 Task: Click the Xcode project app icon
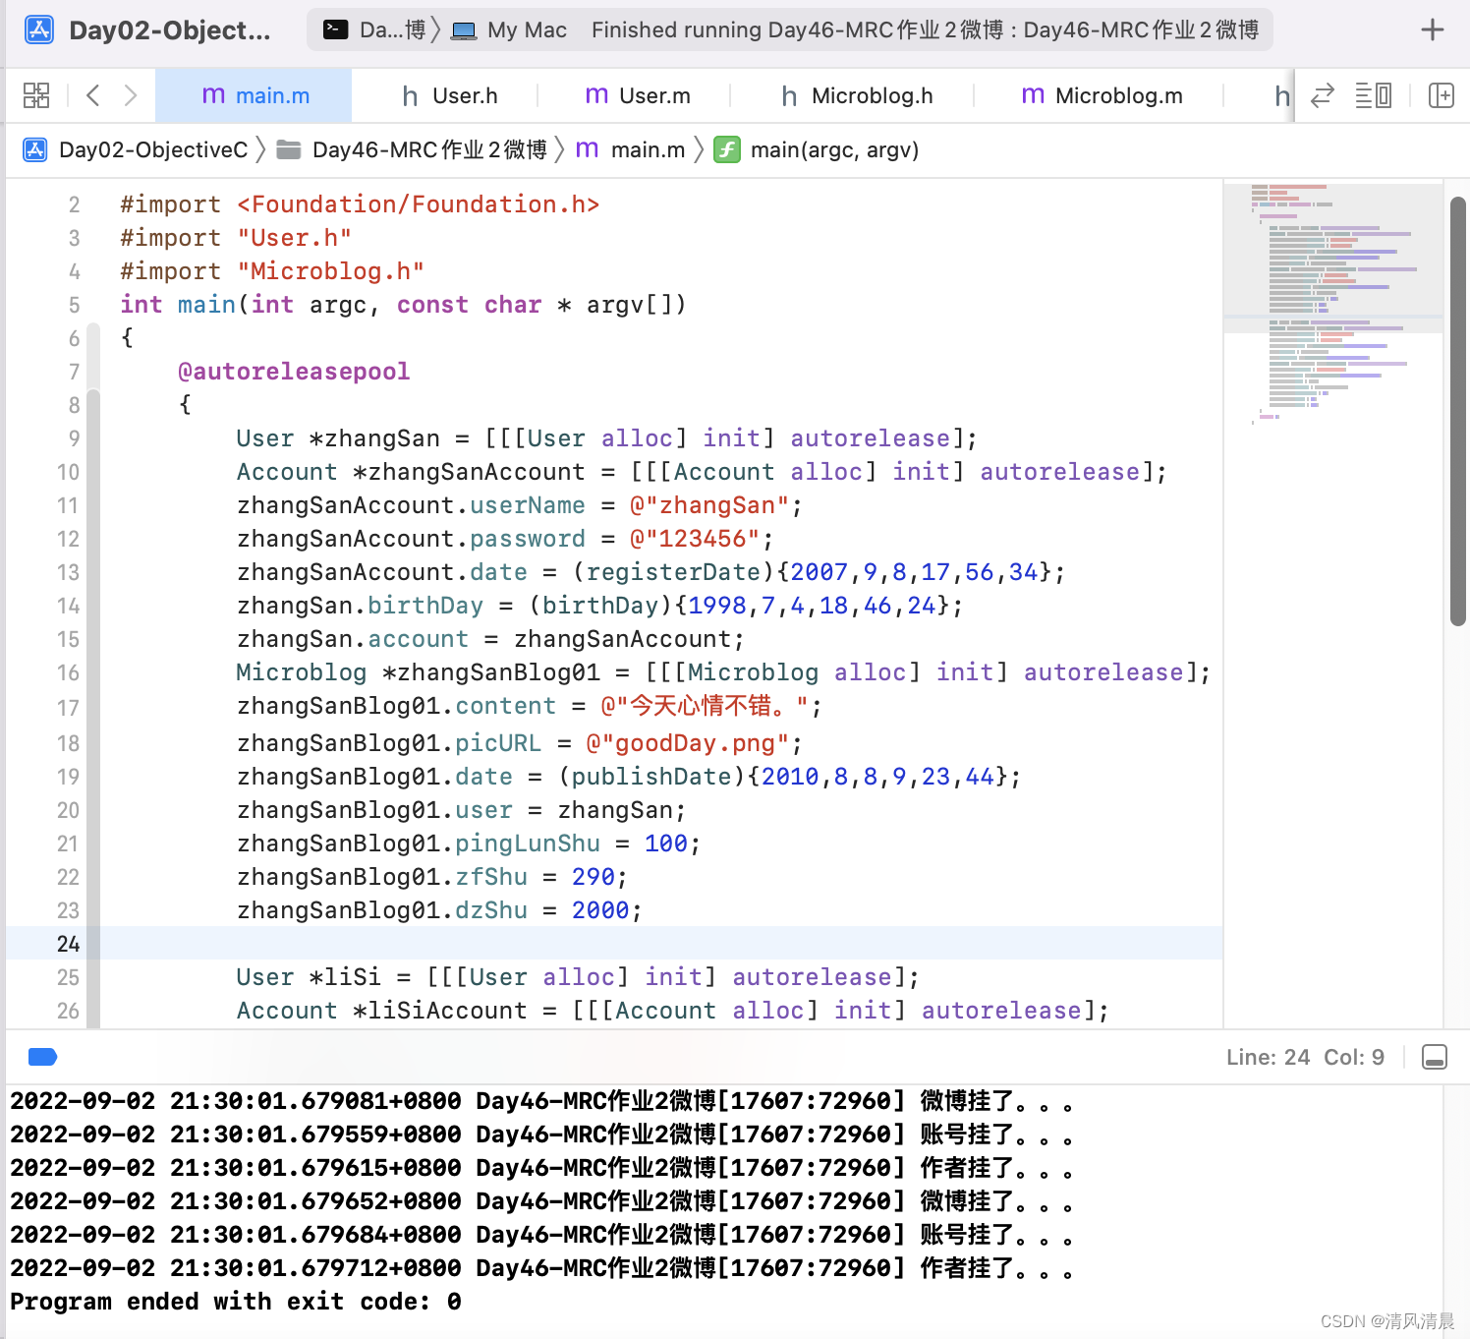(x=39, y=30)
